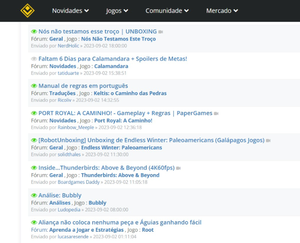Visit Boardgames Daddy's user profile
Image resolution: width=300 pixels, height=243 pixels.
coord(79,182)
